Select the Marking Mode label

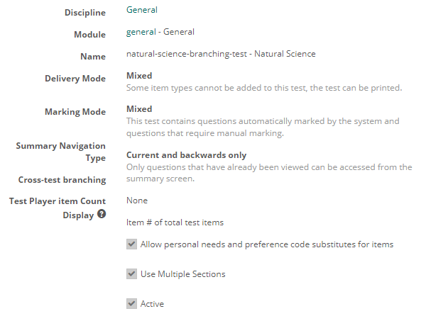point(75,112)
